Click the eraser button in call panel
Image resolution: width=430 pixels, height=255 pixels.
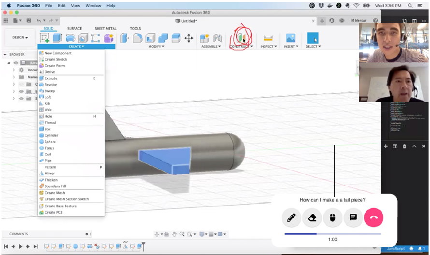click(x=312, y=218)
